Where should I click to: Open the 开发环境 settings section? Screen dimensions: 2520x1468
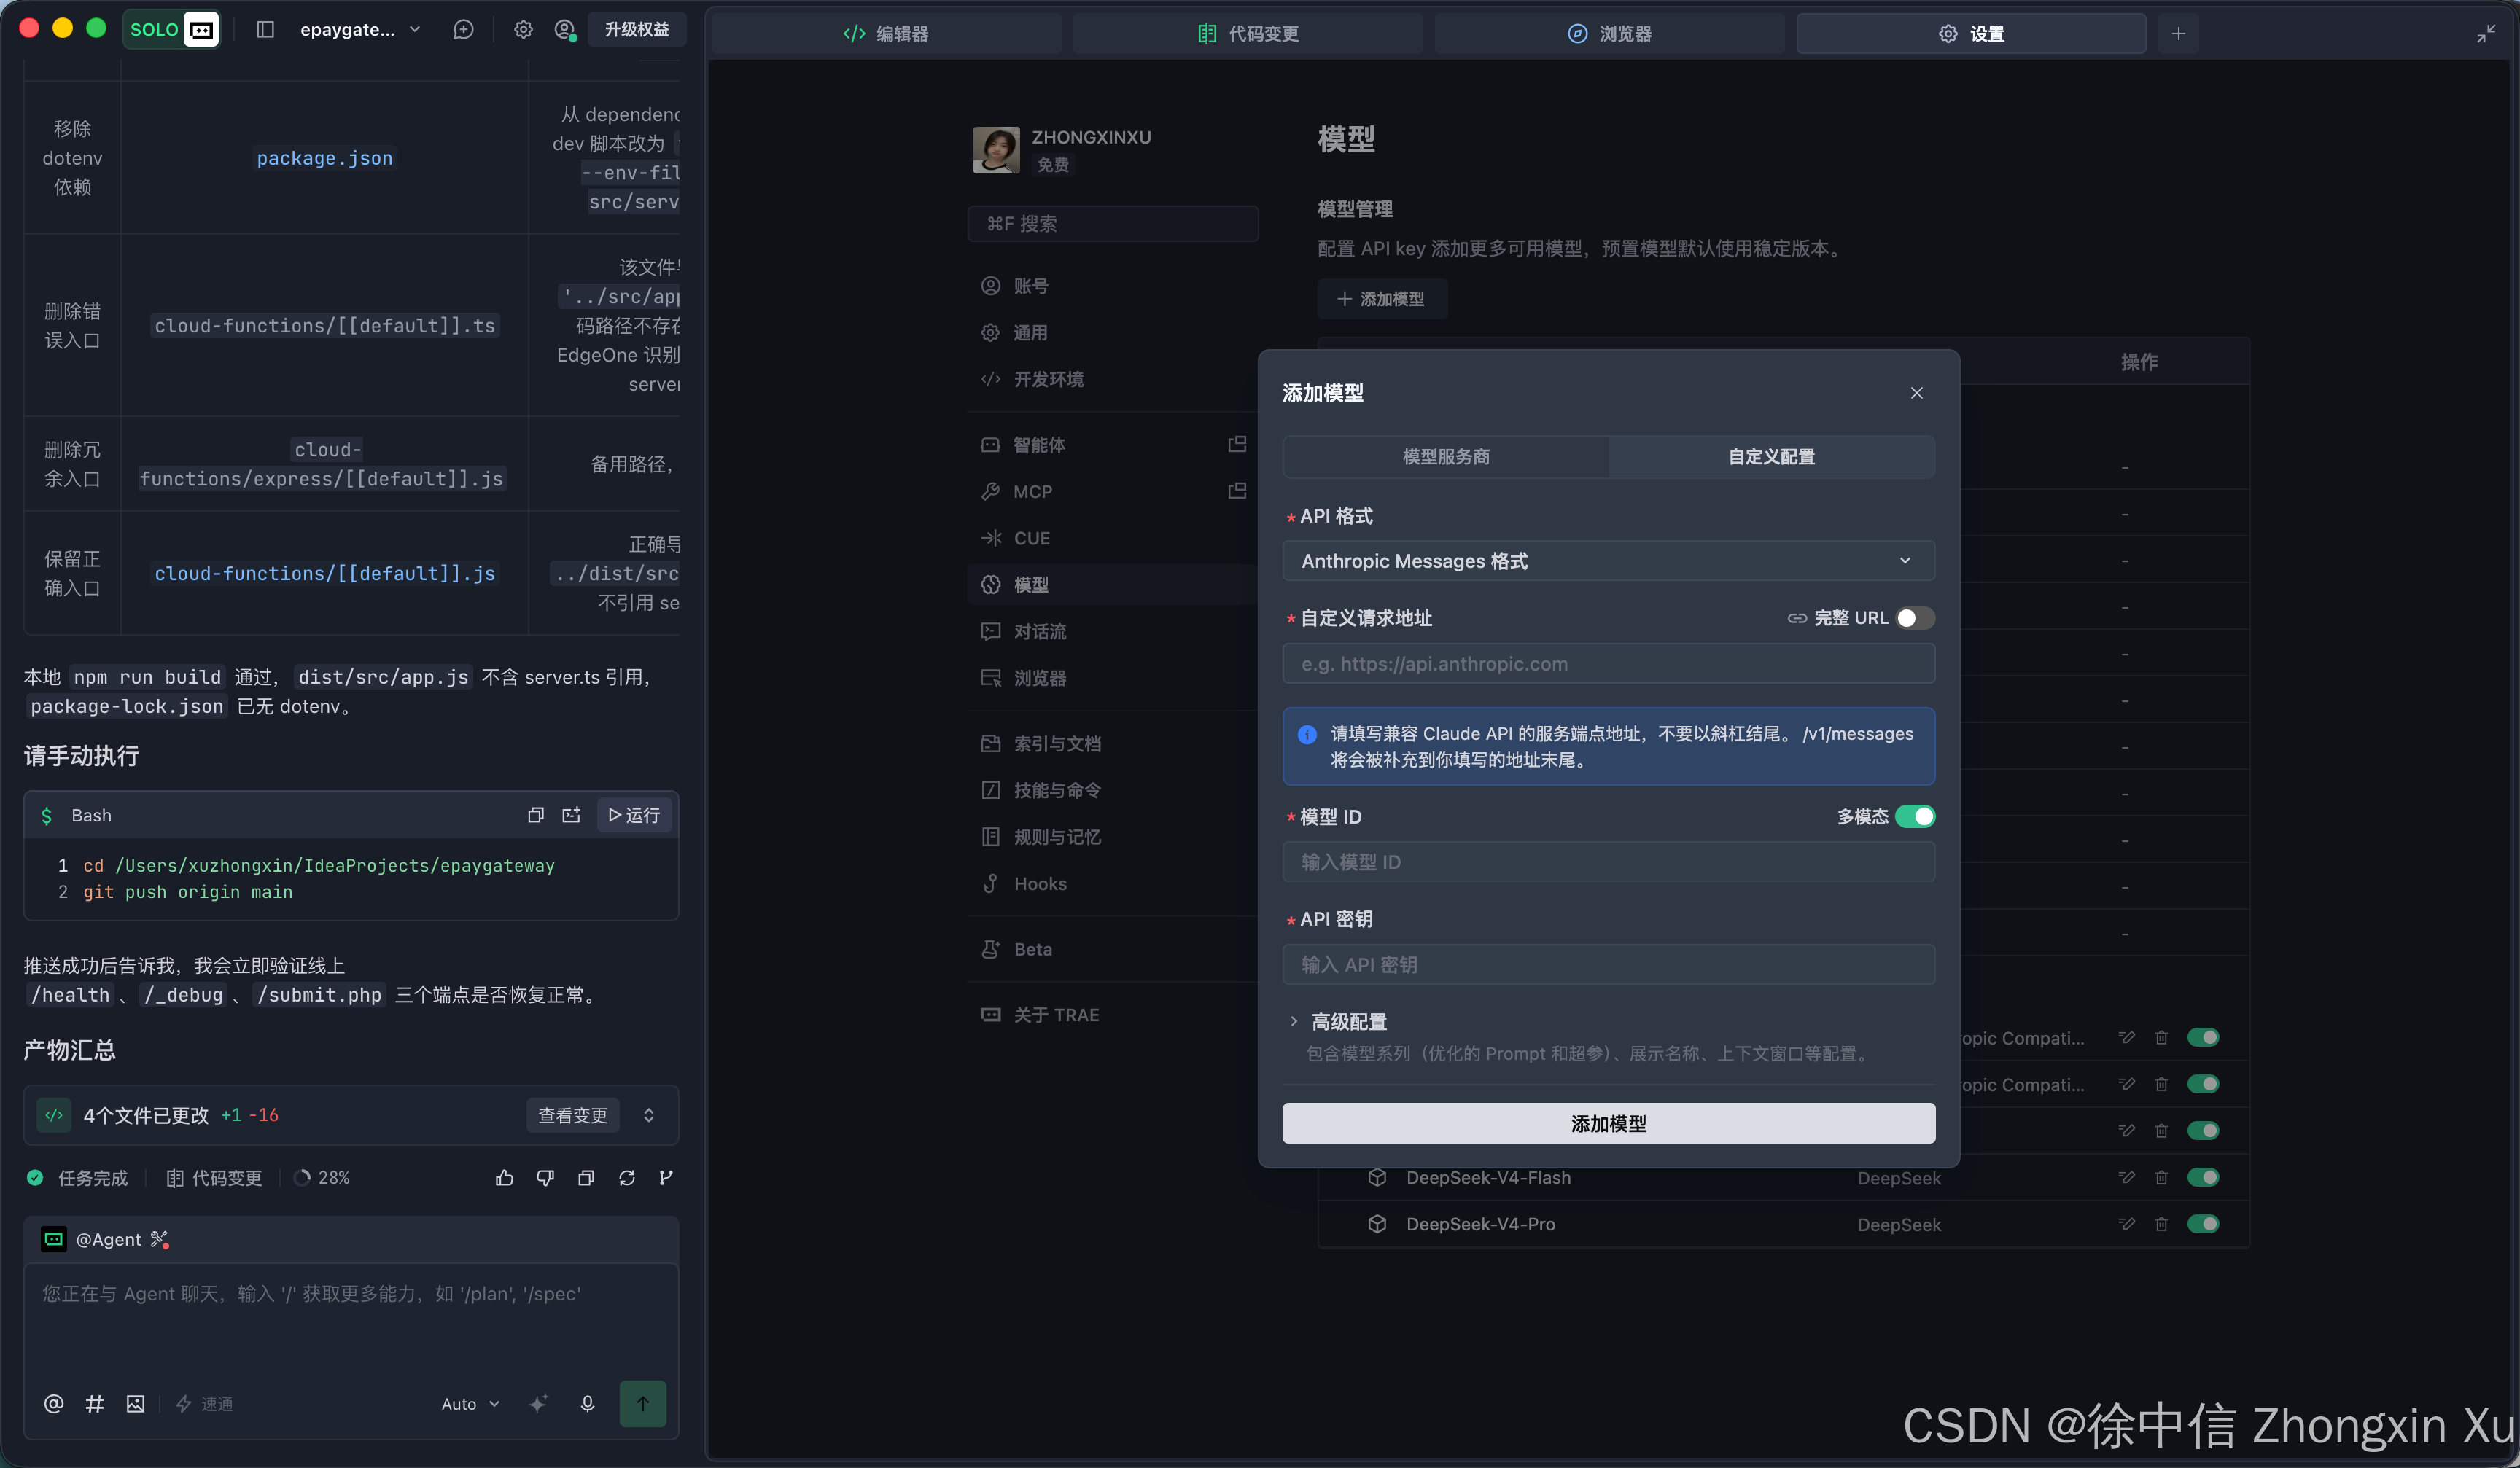[x=1112, y=379]
